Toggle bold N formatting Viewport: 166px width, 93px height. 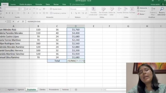[6, 13]
